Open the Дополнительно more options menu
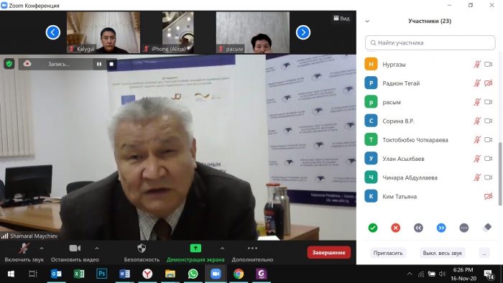 (252, 253)
